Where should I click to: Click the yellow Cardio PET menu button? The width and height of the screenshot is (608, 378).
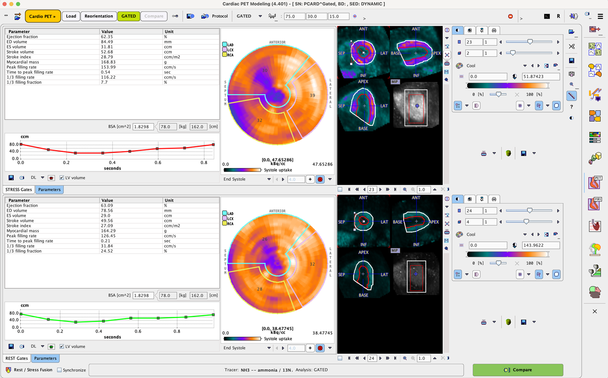42,16
